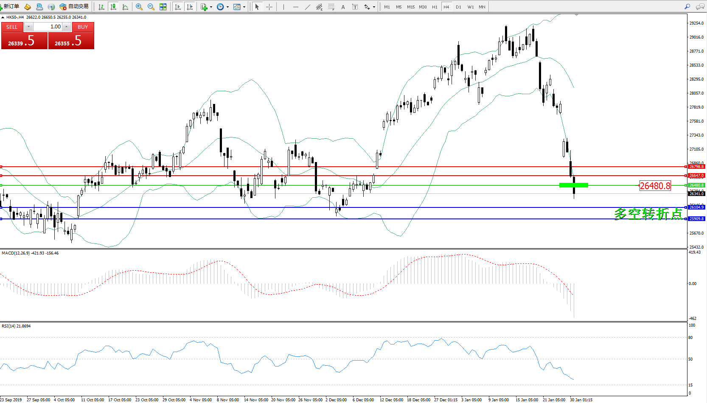Click the zoom in magnifier icon
Screen dimensions: 707x403
(139, 7)
